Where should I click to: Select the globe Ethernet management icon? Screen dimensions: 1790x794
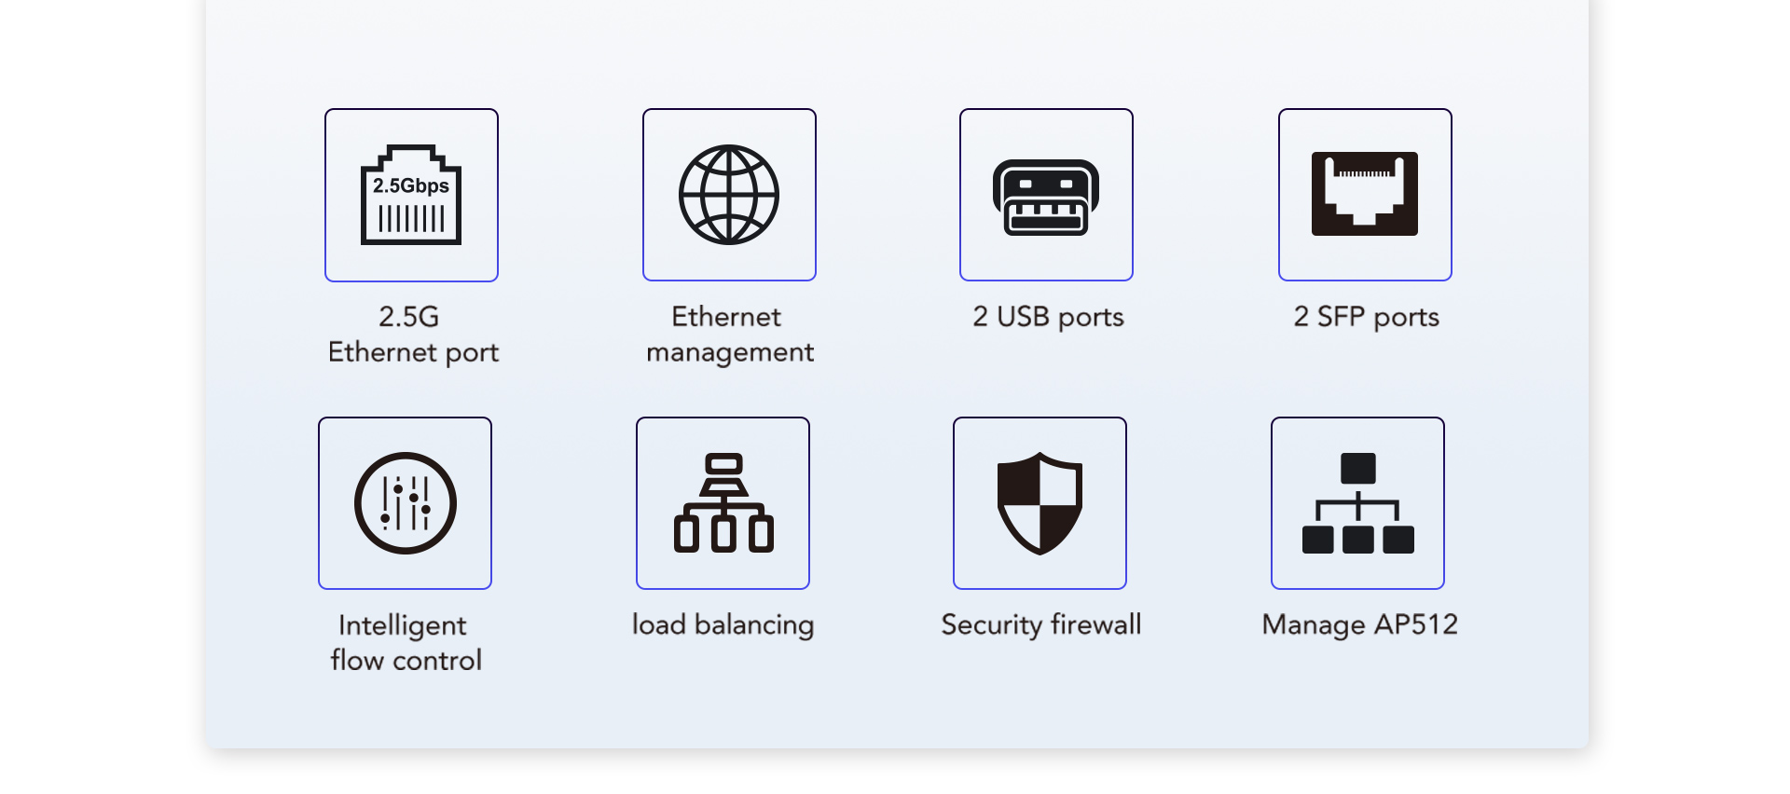(x=729, y=195)
